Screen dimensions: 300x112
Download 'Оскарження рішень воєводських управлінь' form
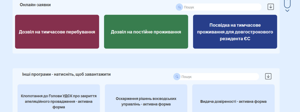click(x=146, y=98)
